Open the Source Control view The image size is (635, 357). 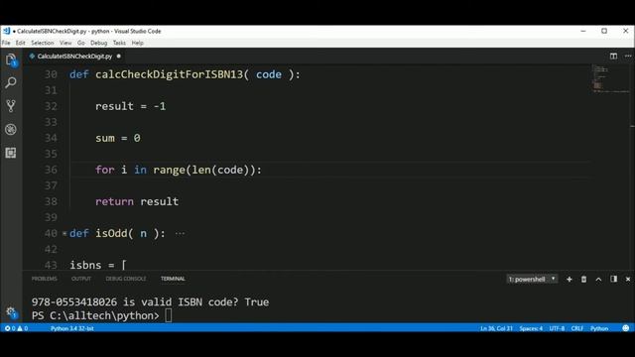click(x=11, y=106)
